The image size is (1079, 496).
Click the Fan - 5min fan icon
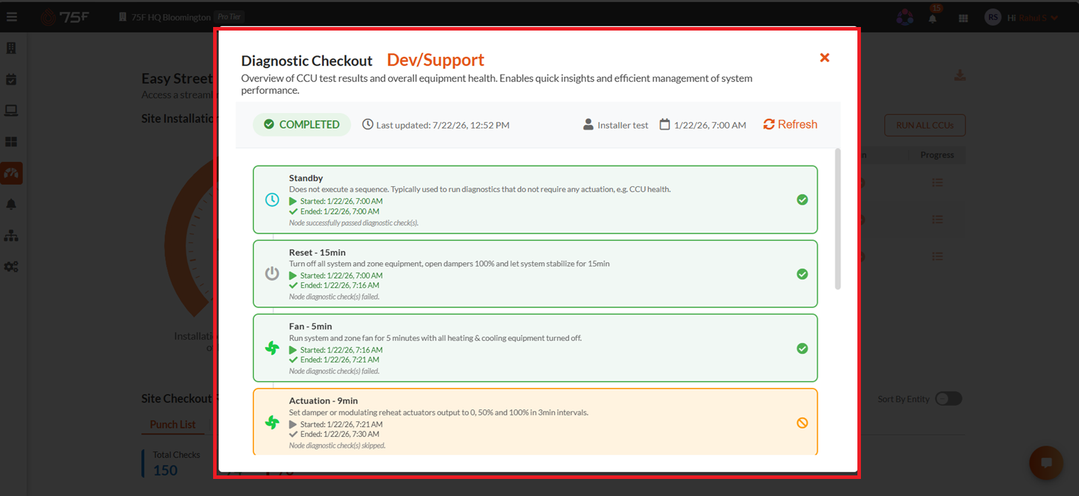(272, 348)
